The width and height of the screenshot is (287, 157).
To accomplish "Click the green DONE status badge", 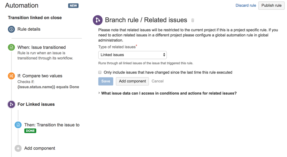I will pos(30,131).
